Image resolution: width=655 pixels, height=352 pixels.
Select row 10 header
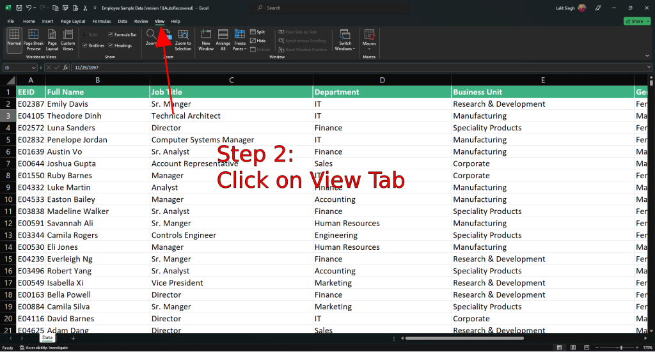[x=8, y=199]
